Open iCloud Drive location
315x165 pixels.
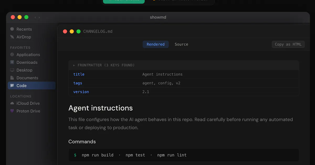[x=28, y=103]
